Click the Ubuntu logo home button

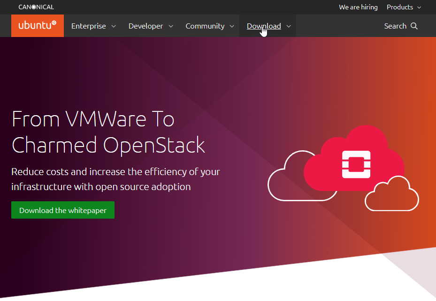[37, 26]
